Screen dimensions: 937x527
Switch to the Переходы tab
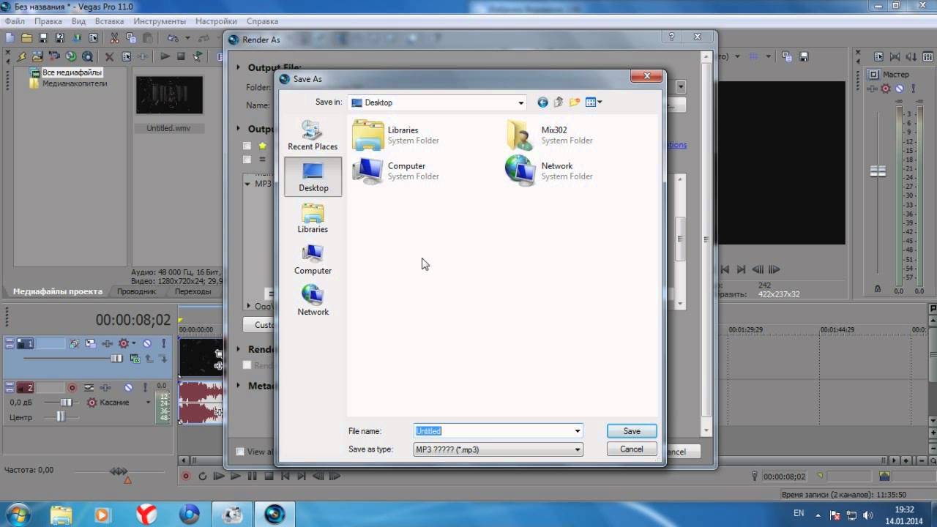[193, 291]
